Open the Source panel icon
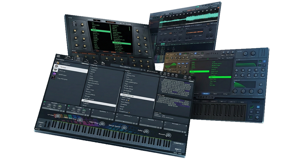Screen dimensions: 295x161 (86, 61)
